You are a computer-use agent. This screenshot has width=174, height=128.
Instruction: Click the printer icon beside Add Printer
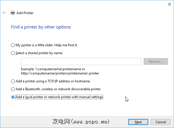13,13
